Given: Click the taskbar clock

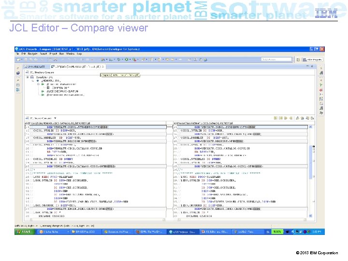Looking at the screenshot, I should (x=317, y=232).
